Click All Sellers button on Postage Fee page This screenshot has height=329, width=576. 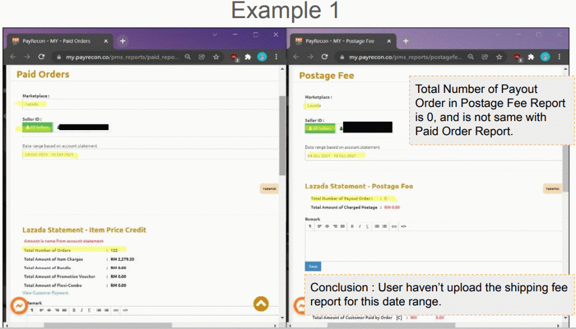[320, 128]
